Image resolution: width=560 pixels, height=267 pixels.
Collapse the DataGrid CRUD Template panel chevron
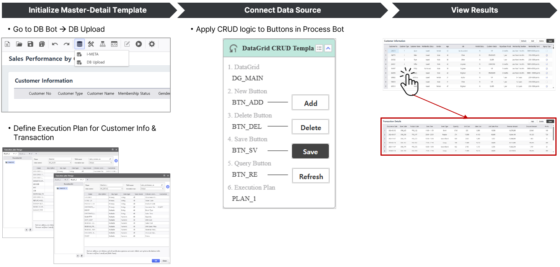click(328, 48)
